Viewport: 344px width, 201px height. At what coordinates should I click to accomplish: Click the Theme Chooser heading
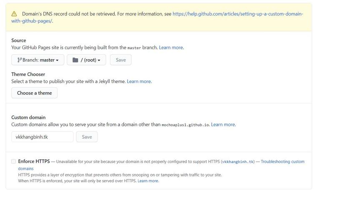[28, 74]
